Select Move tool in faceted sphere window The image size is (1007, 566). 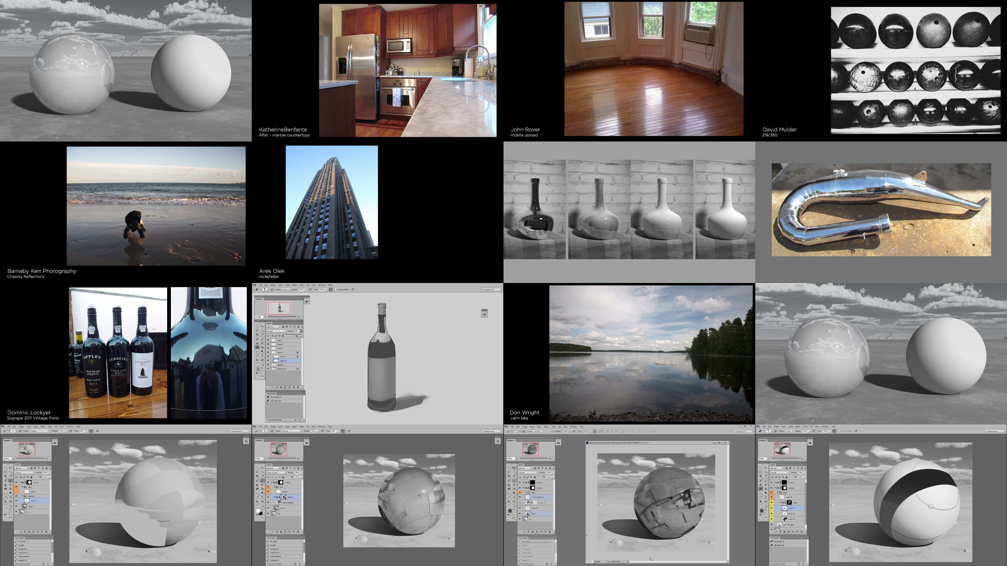(x=11, y=468)
